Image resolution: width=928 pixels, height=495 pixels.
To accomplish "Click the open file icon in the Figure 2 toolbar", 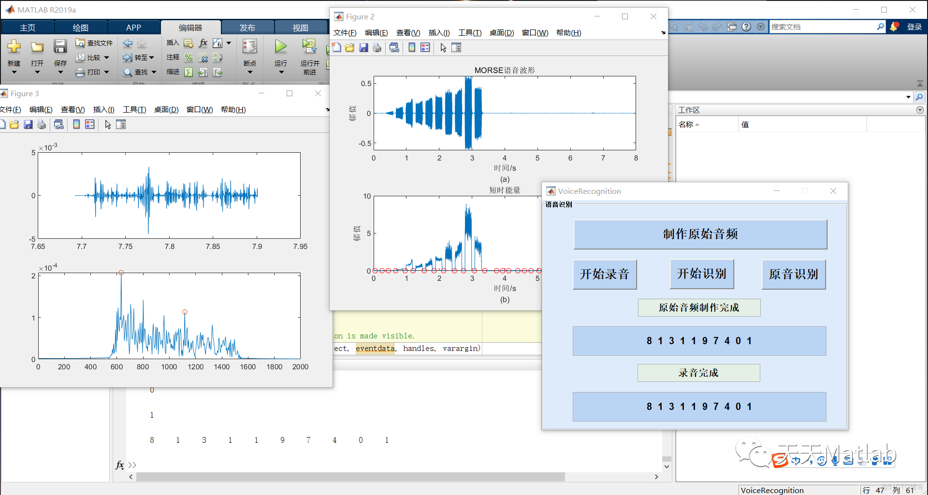I will point(350,47).
